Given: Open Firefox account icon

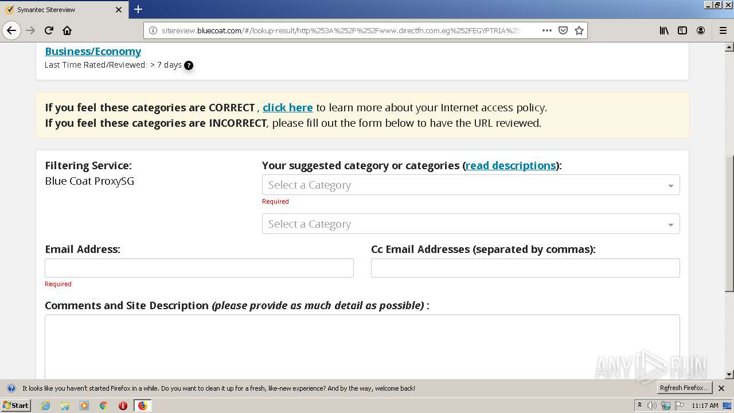Looking at the screenshot, I should coord(701,30).
